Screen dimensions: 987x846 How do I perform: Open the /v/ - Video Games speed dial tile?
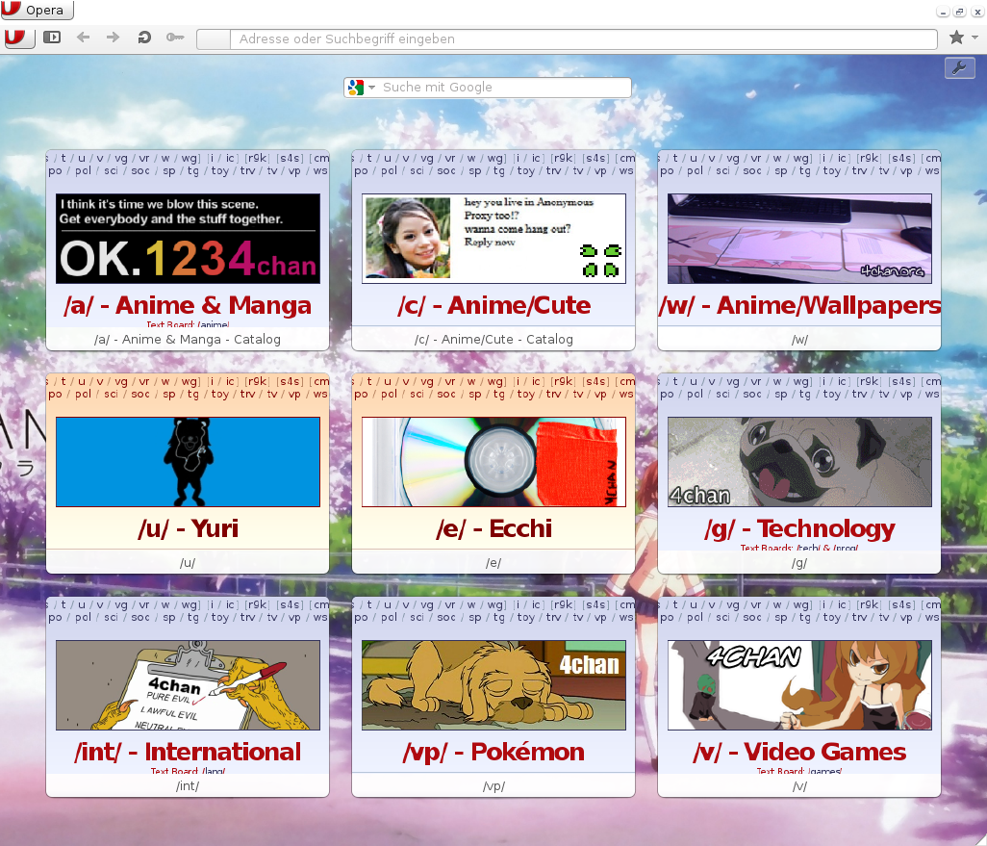[799, 698]
